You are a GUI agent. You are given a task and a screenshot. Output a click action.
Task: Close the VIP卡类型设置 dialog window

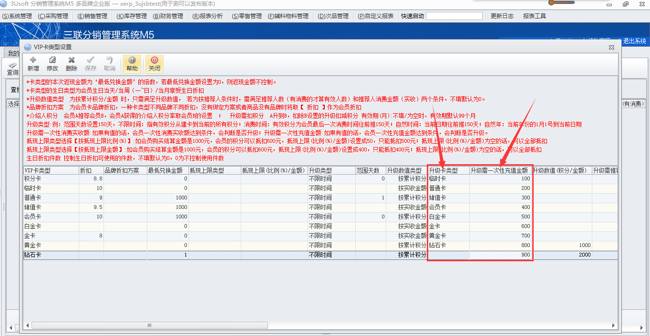611,47
